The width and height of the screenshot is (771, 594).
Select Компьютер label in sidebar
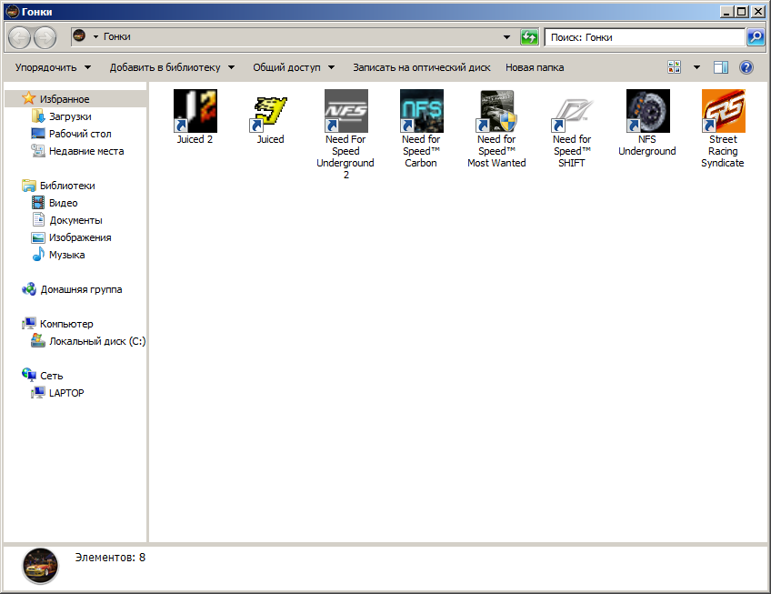coord(66,324)
